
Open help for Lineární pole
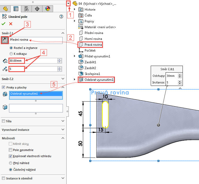pyautogui.click(x=61, y=16)
